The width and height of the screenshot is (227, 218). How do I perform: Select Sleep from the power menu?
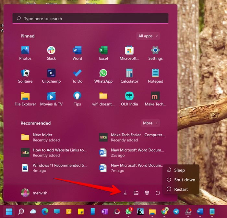point(181,170)
